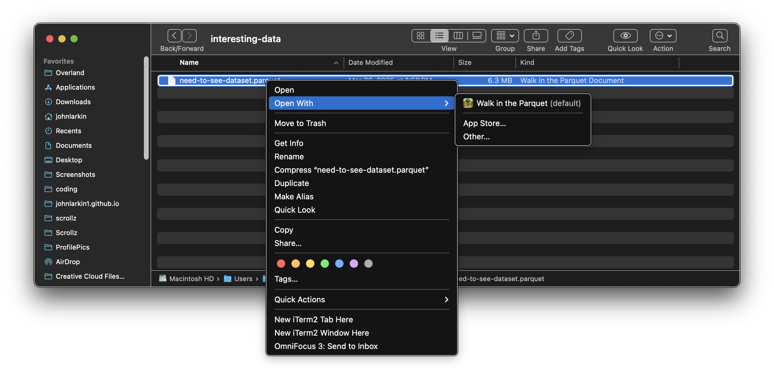
Task: Switch to column view
Action: pyautogui.click(x=458, y=36)
